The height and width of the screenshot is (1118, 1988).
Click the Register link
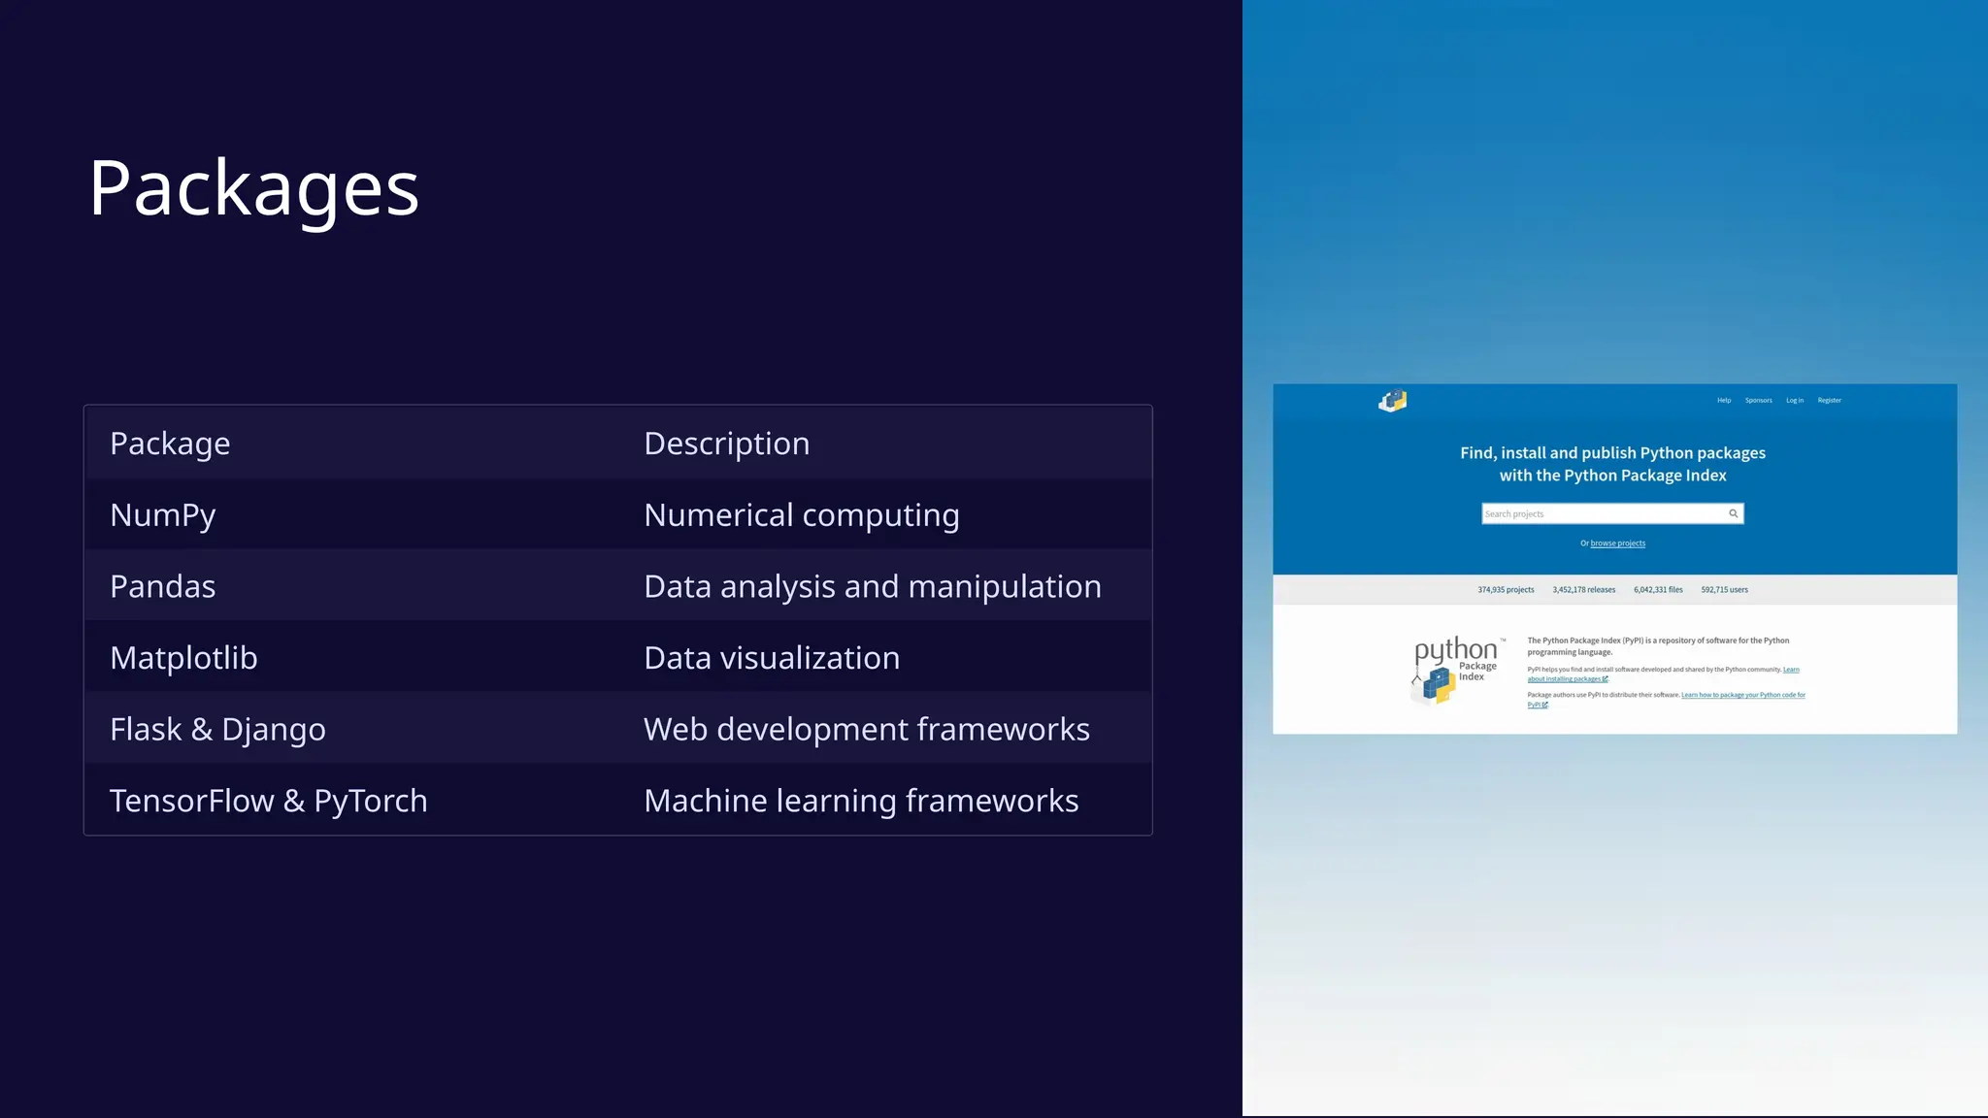(1829, 400)
